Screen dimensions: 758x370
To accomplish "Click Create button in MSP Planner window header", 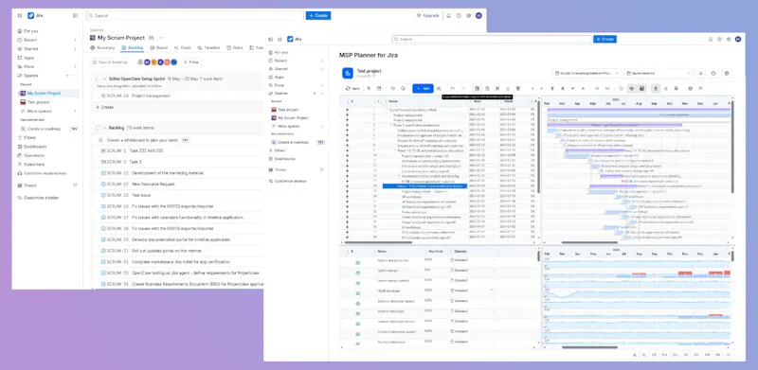I will tap(605, 39).
